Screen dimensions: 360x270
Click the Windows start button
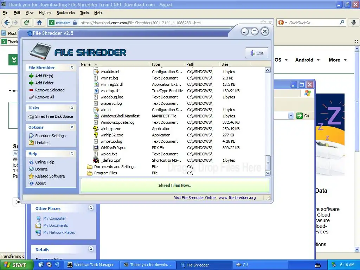pyautogui.click(x=16, y=265)
